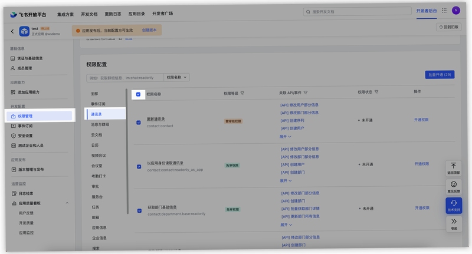The image size is (472, 254).
Task: Open [API] 更新部门所有信息 link
Action: pos(300,216)
